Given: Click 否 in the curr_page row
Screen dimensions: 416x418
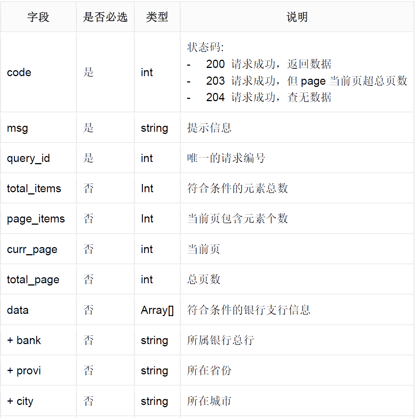Looking at the screenshot, I should point(88,249).
